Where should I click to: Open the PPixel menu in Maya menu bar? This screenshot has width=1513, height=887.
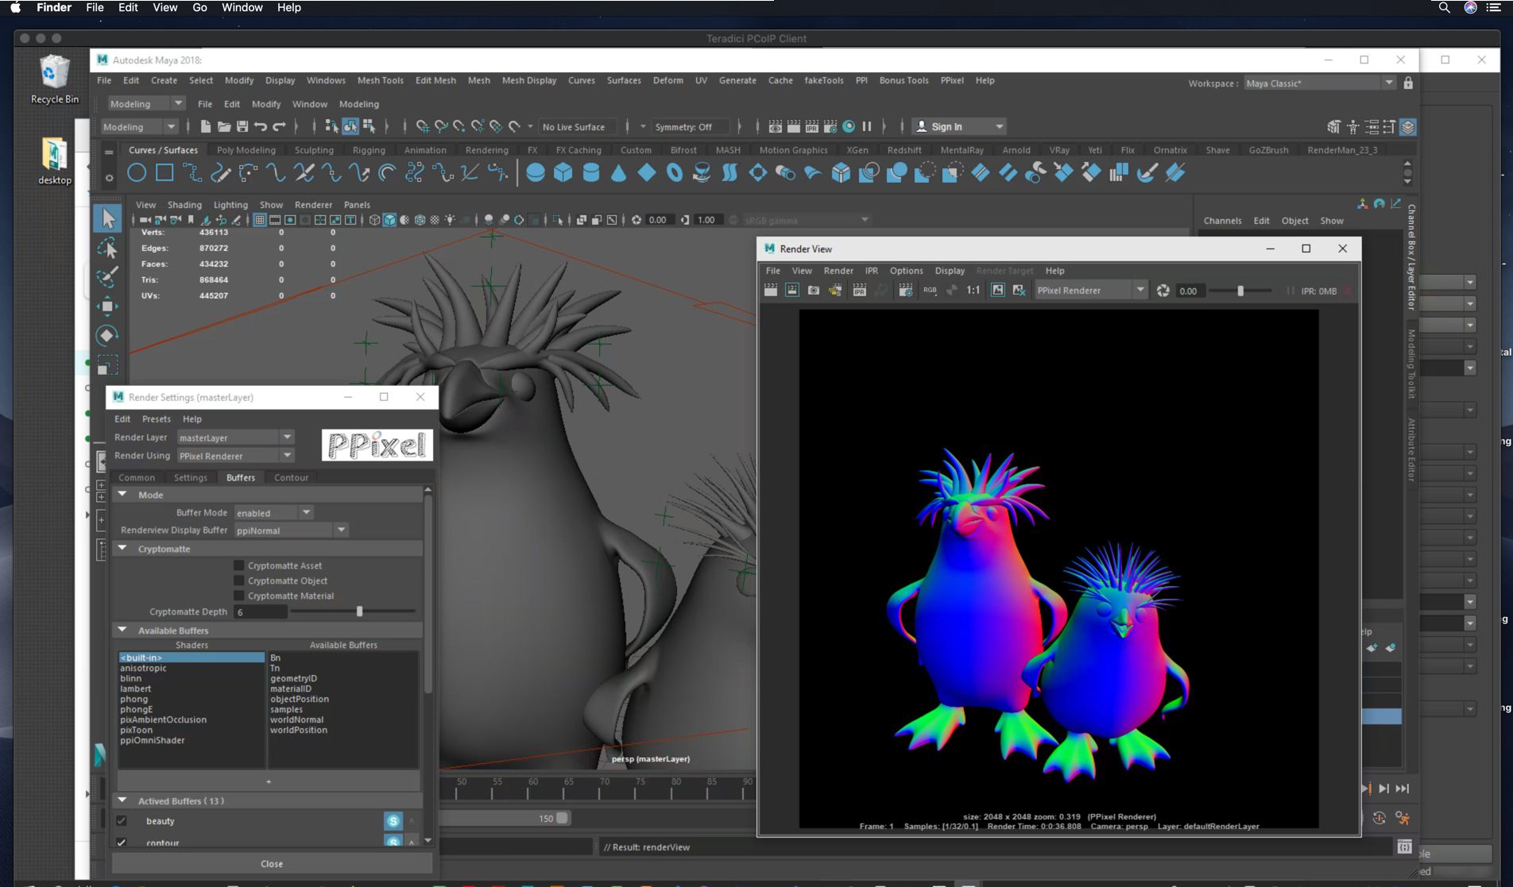[951, 80]
